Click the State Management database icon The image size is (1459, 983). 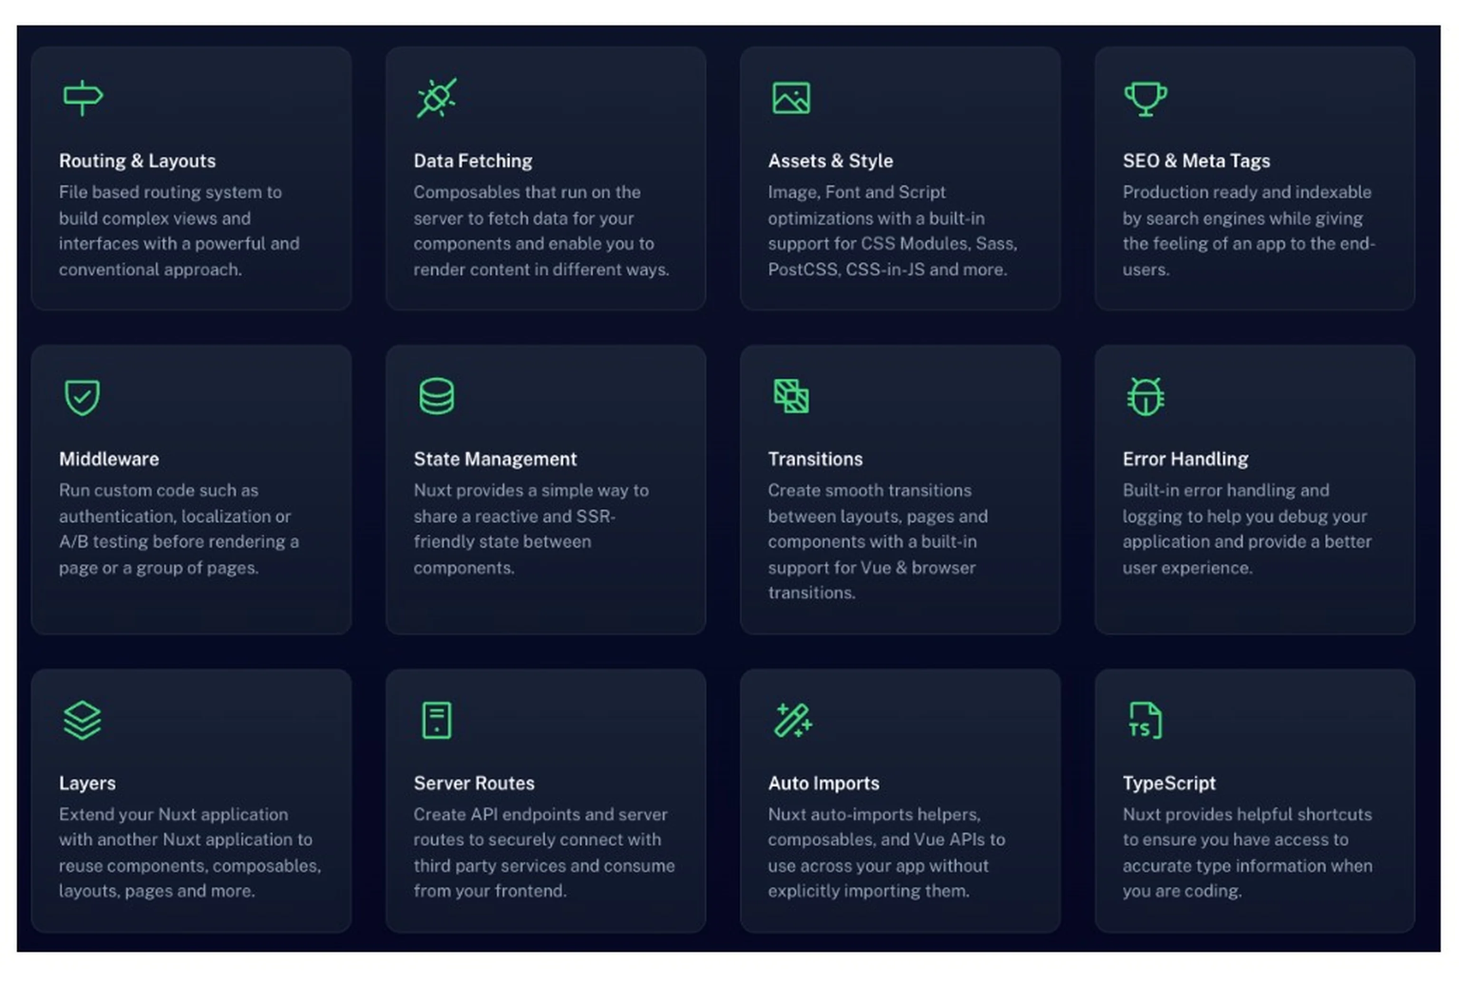tap(437, 395)
